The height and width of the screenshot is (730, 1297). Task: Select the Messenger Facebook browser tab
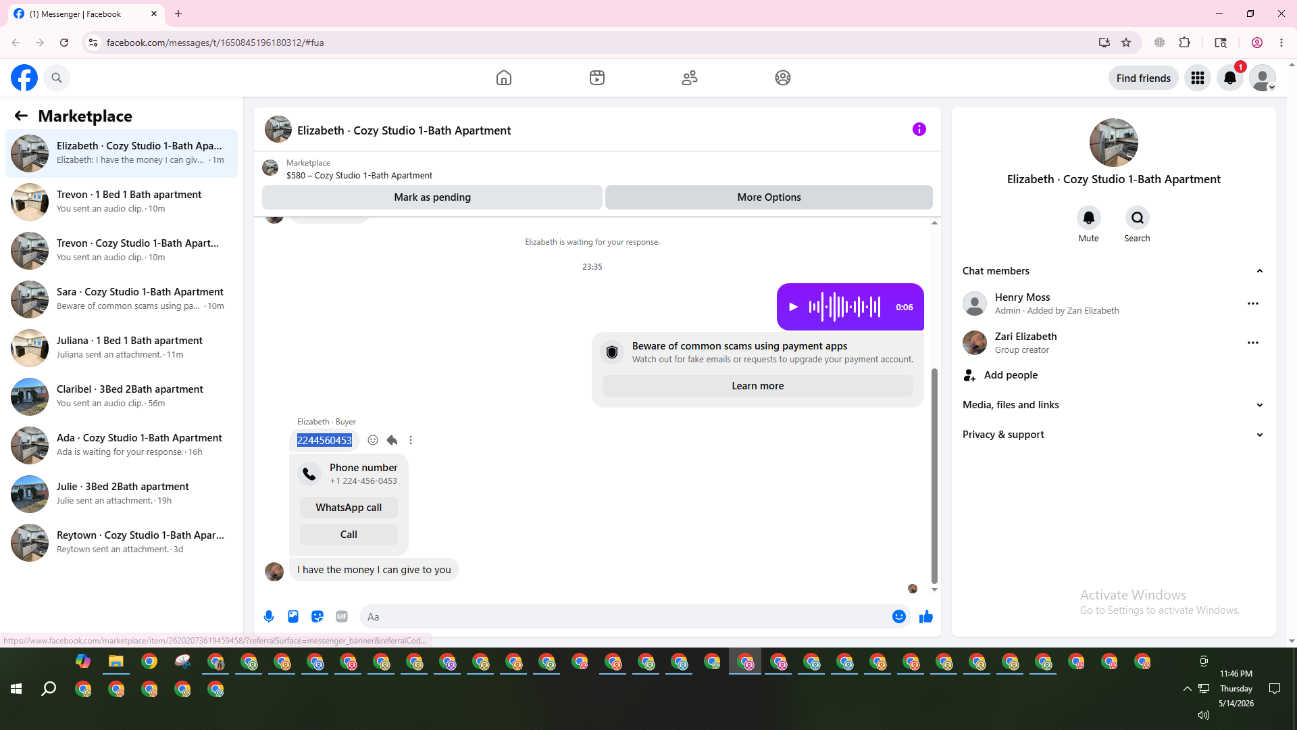(86, 14)
